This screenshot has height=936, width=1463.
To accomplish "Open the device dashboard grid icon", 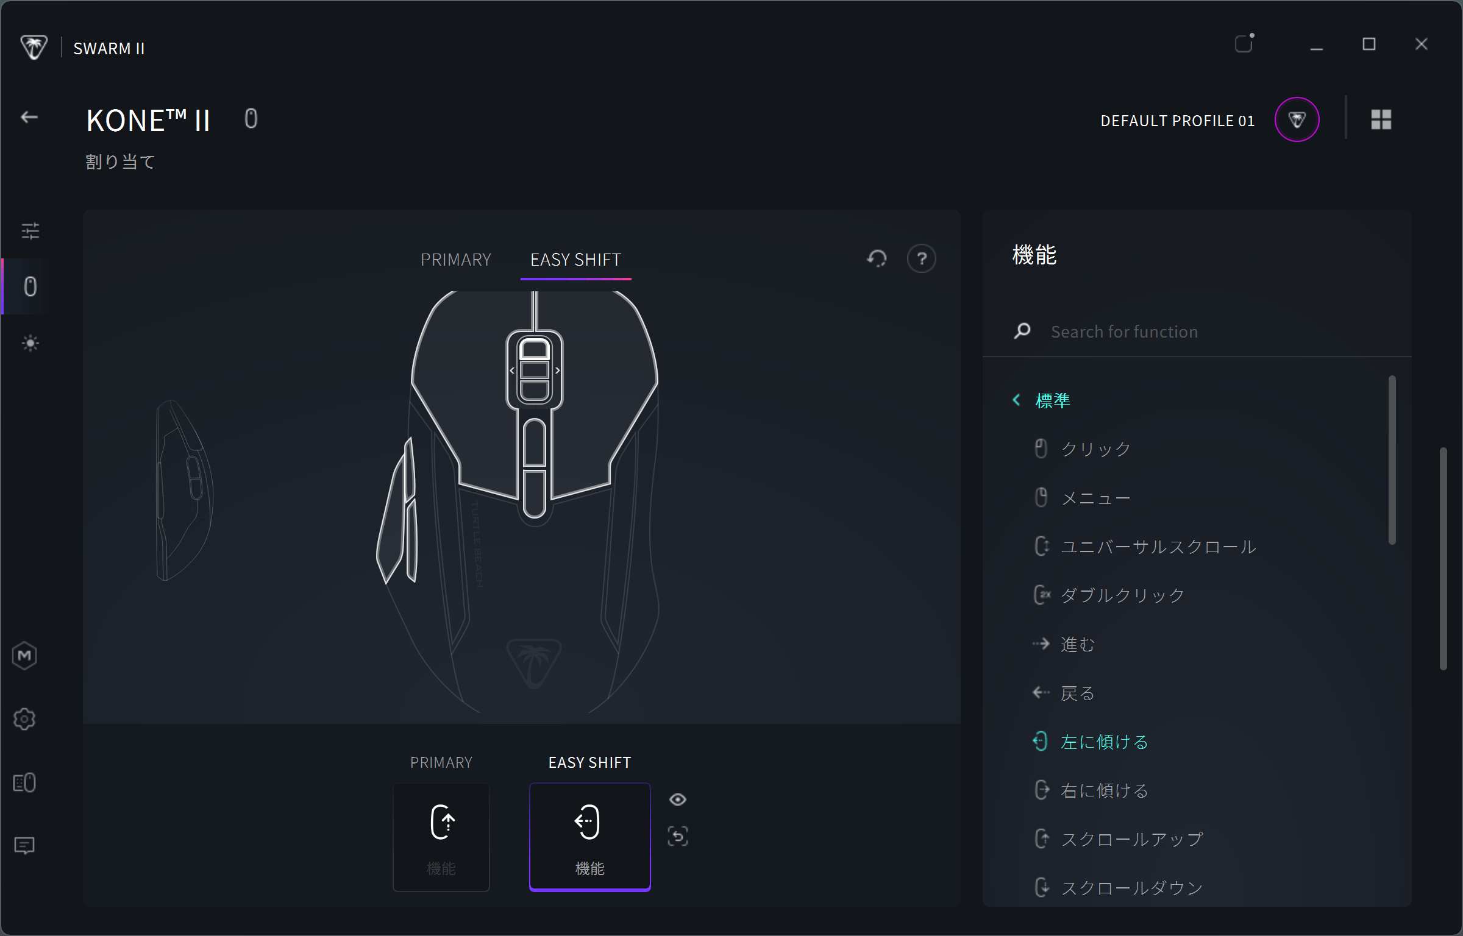I will point(1381,120).
